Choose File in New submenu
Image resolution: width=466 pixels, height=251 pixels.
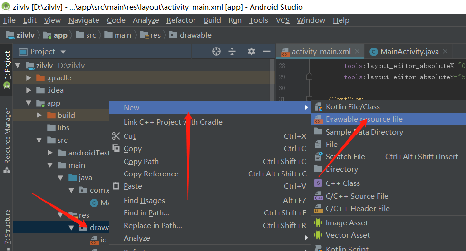[x=388, y=144]
